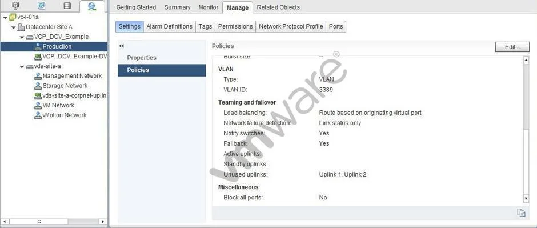Click the vds-site-a-corpnet-uplink icon
The height and width of the screenshot is (228, 537).
pos(38,95)
